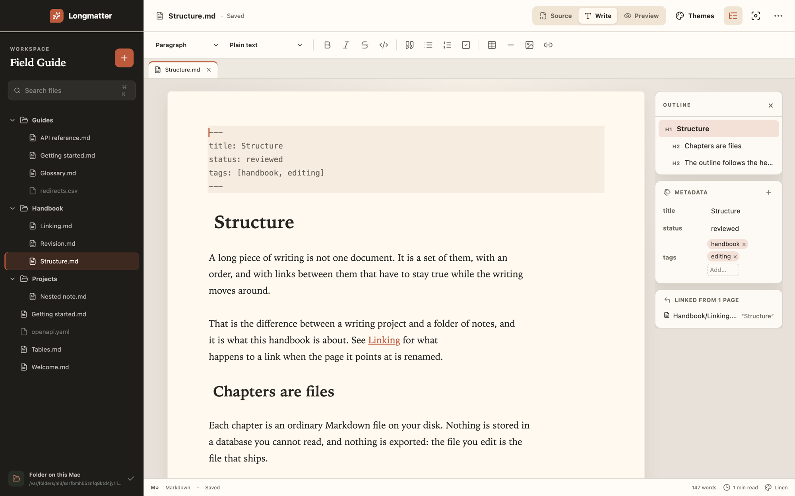This screenshot has height=496, width=795.
Task: Enter focus mode
Action: pyautogui.click(x=756, y=16)
